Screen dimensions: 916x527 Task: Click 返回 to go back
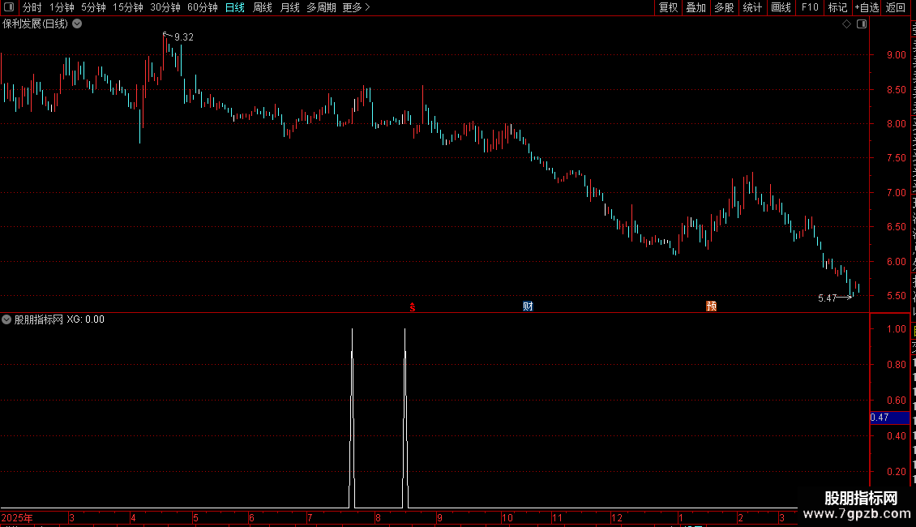[896, 7]
